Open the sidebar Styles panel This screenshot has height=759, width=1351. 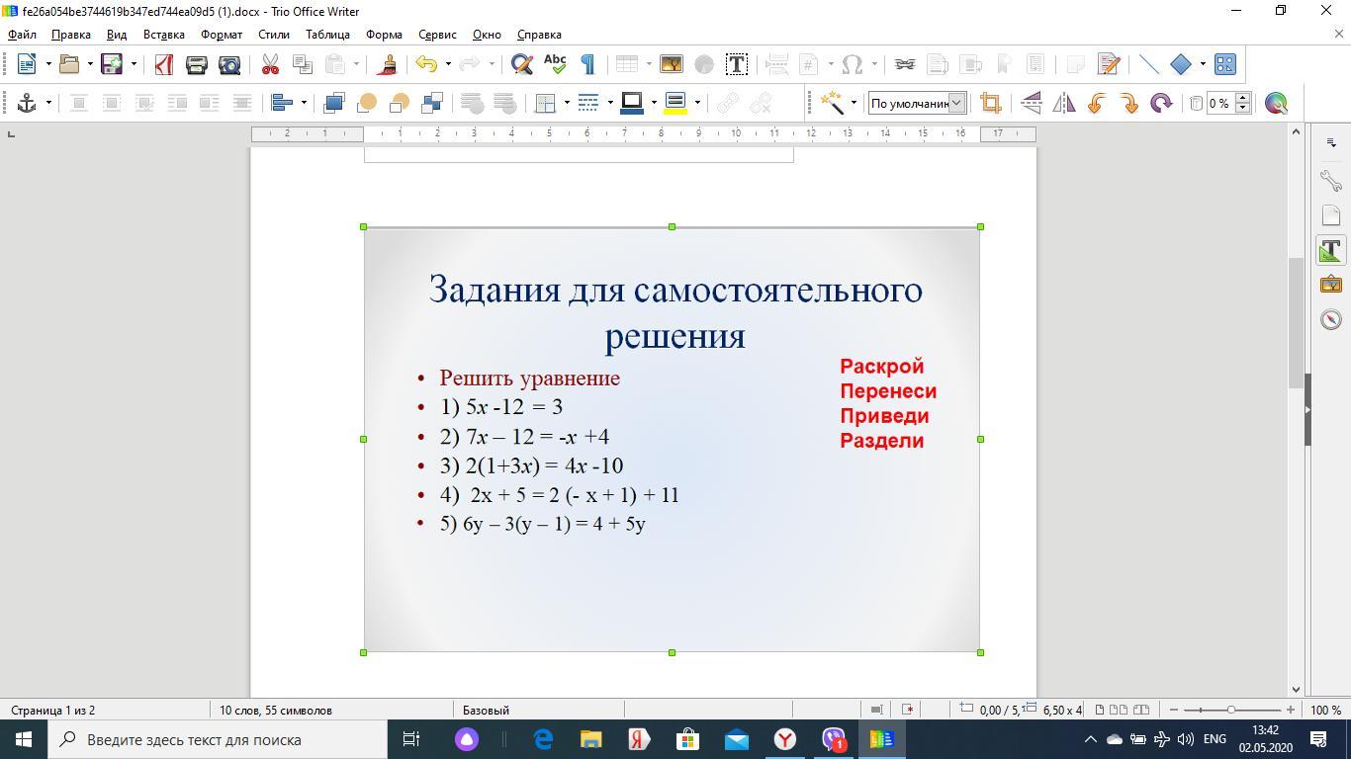(1331, 250)
